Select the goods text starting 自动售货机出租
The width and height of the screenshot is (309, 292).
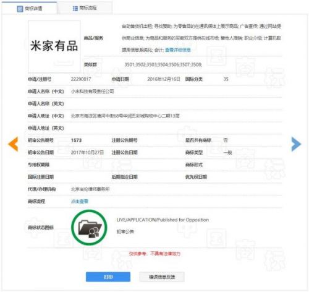(x=201, y=38)
